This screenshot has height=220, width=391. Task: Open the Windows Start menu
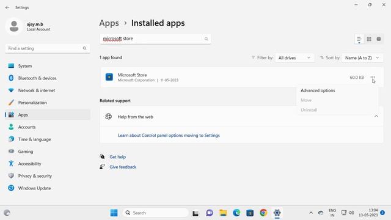click(114, 213)
